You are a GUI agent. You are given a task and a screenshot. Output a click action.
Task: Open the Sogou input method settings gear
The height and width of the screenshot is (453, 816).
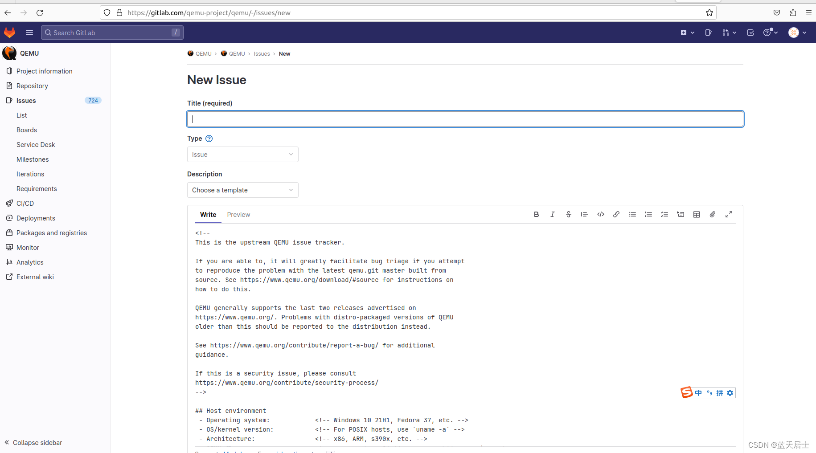(x=730, y=393)
